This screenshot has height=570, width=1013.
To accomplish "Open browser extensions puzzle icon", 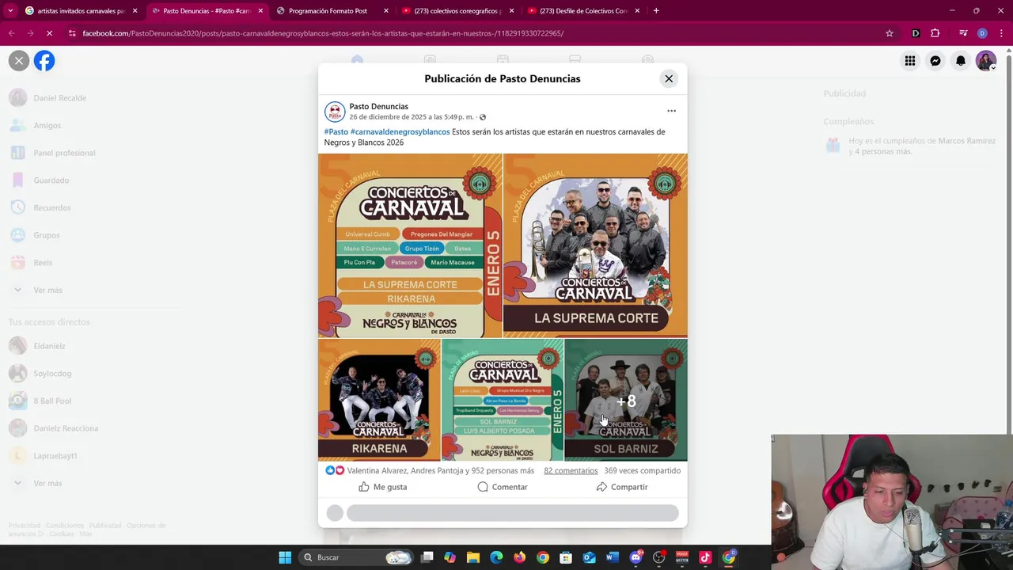I will coord(935,33).
